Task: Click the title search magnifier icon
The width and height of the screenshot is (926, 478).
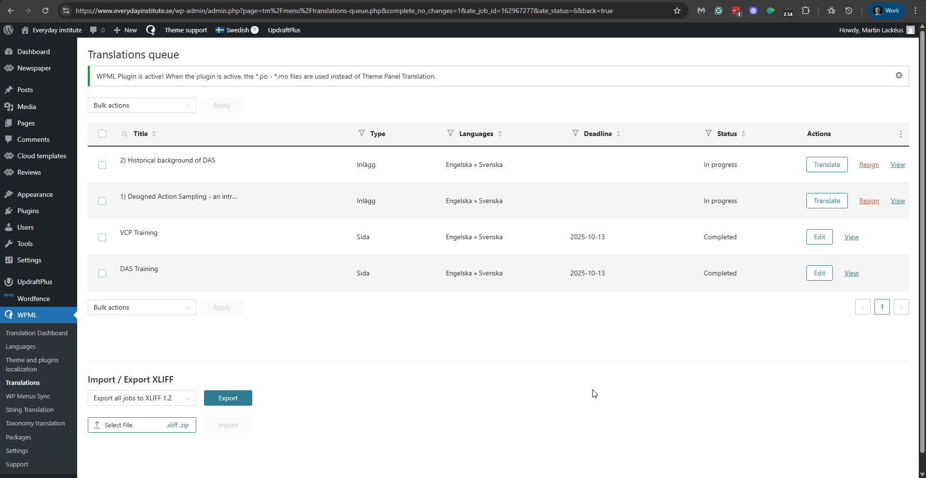Action: click(x=125, y=134)
